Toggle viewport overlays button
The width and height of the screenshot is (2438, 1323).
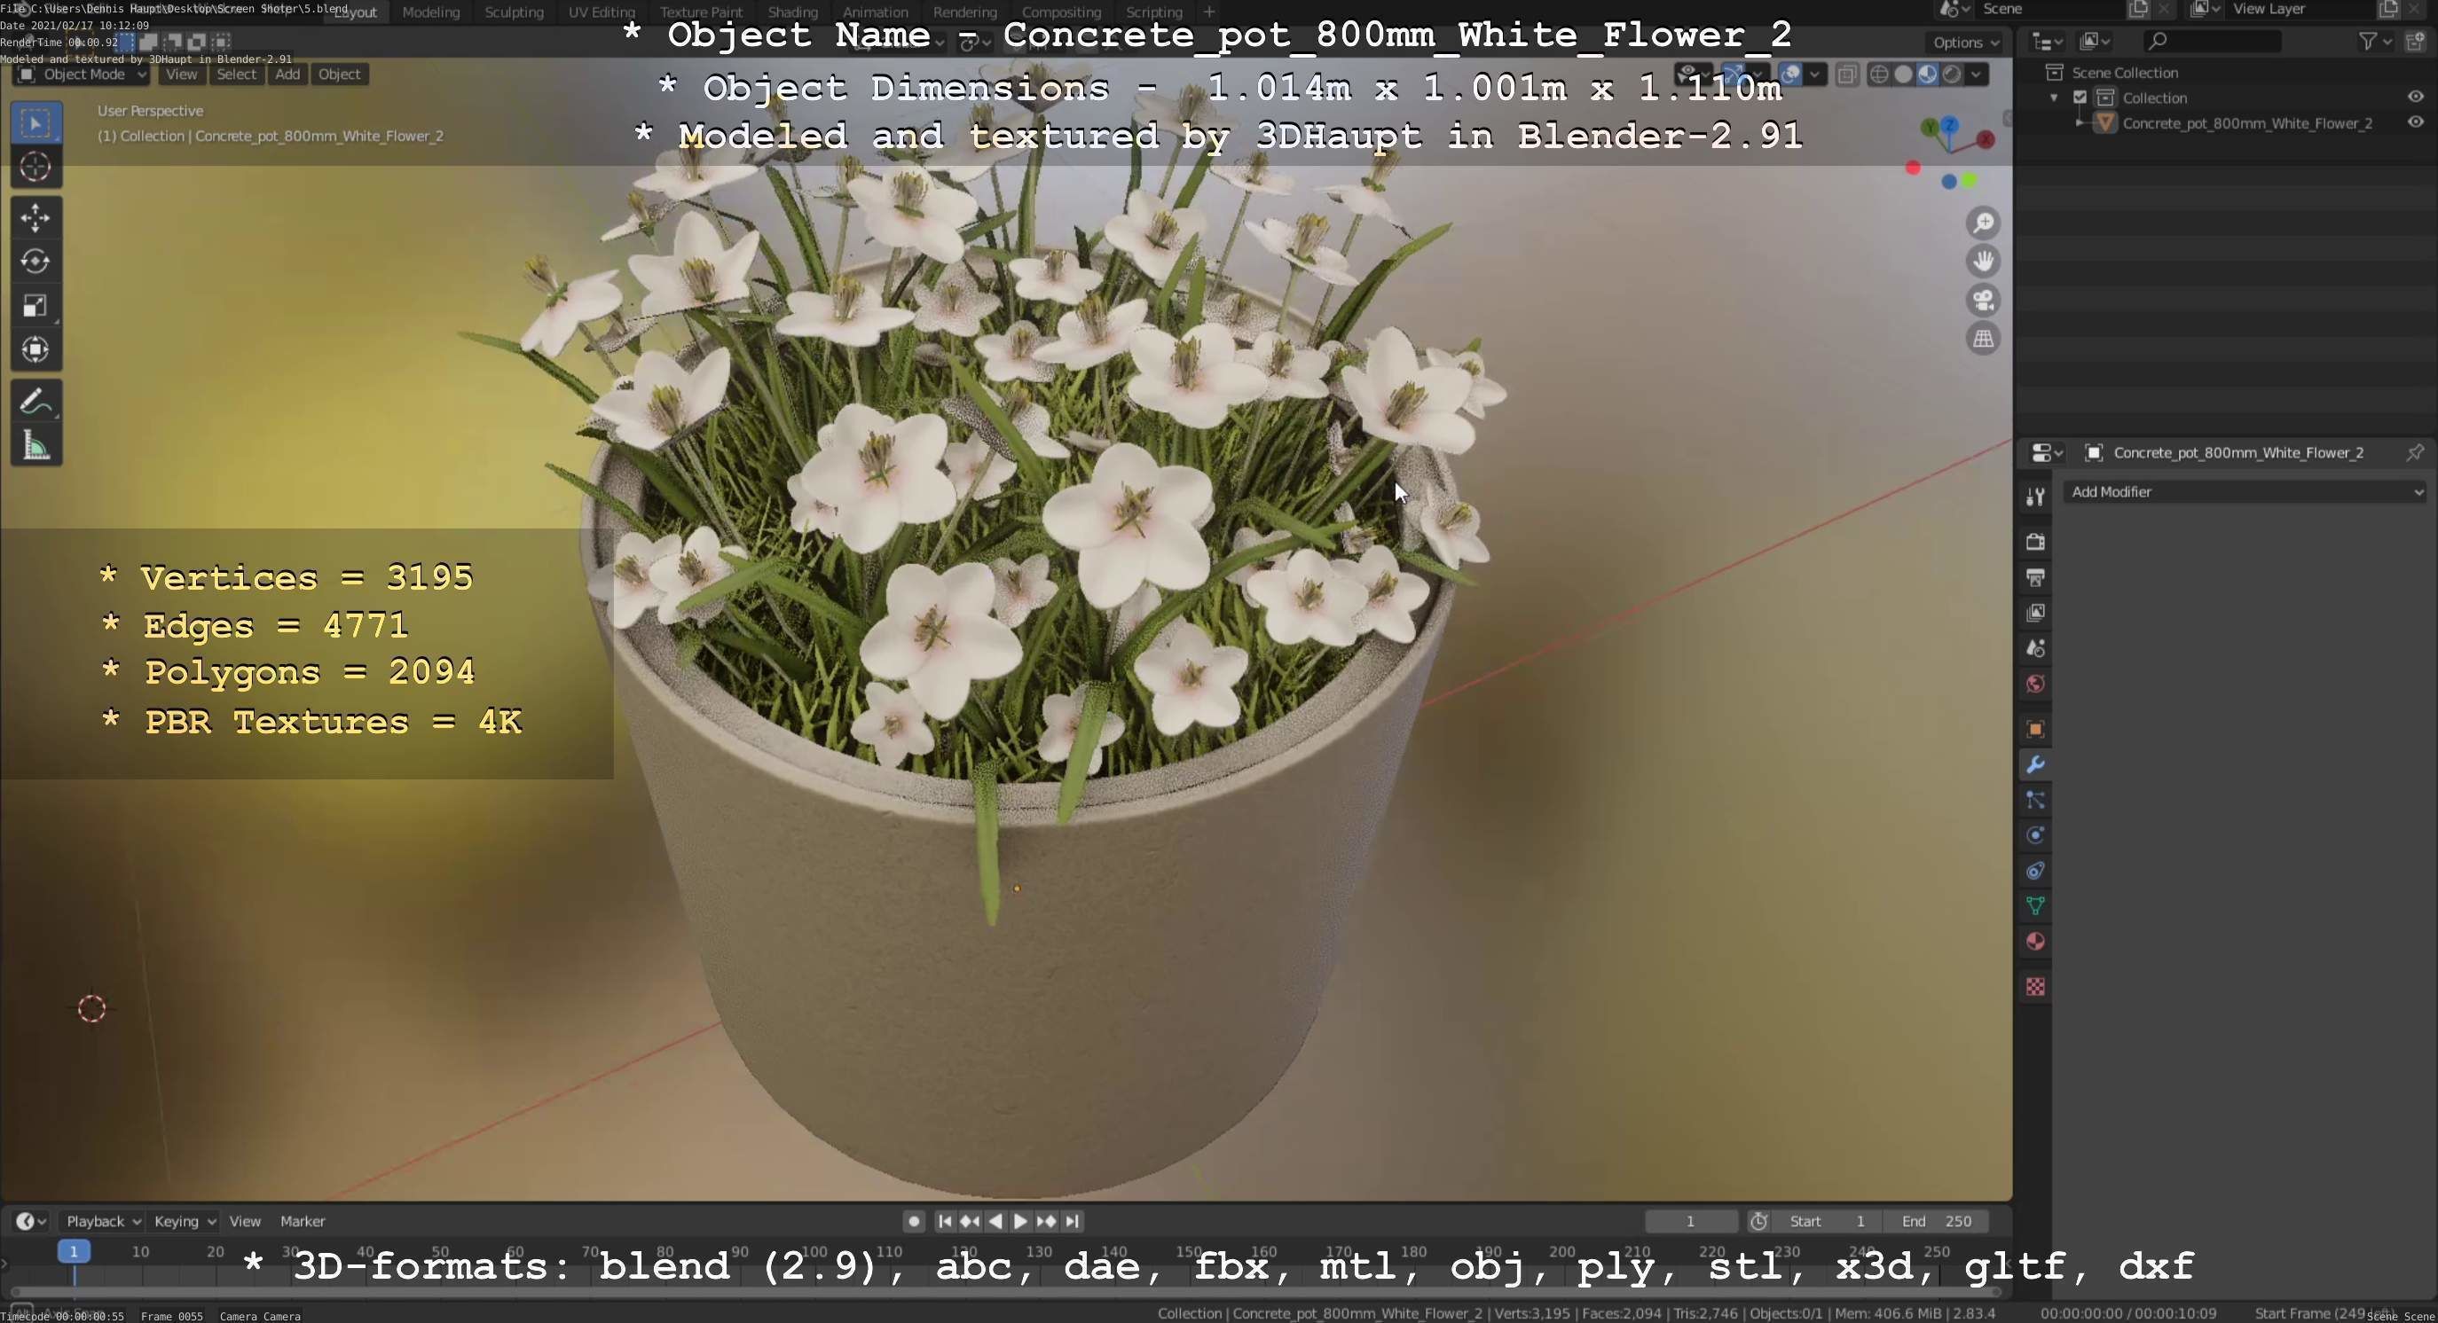tap(1789, 74)
